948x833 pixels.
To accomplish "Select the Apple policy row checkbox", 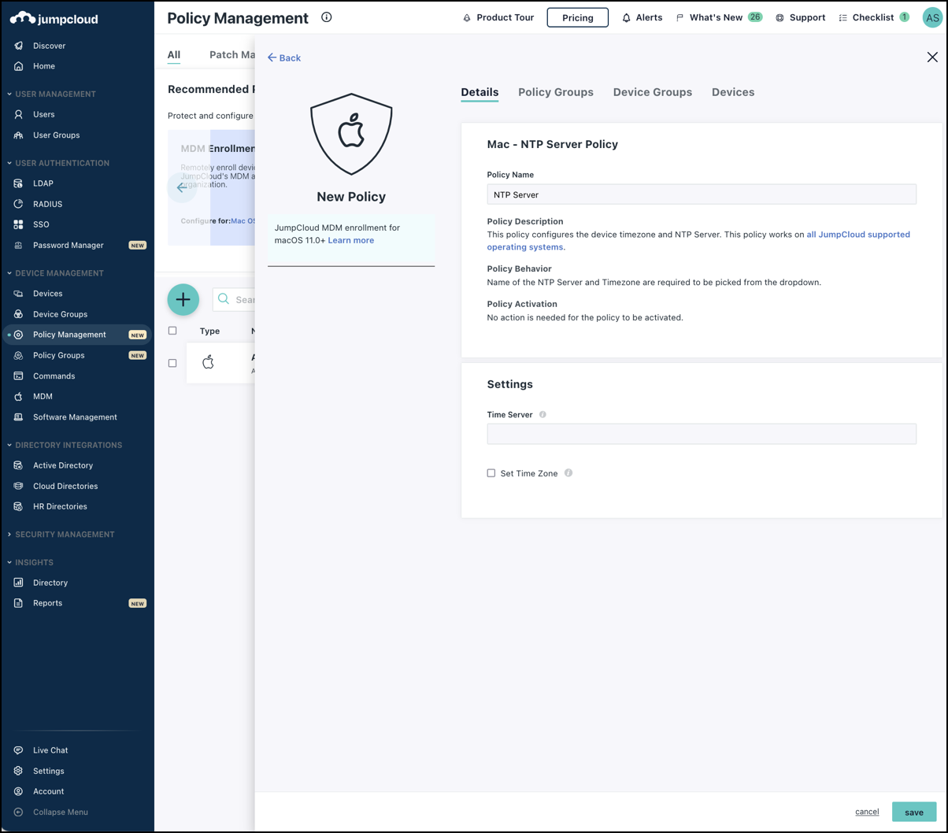I will click(172, 363).
